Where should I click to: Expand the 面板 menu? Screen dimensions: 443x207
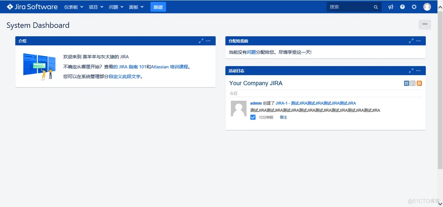(x=136, y=7)
